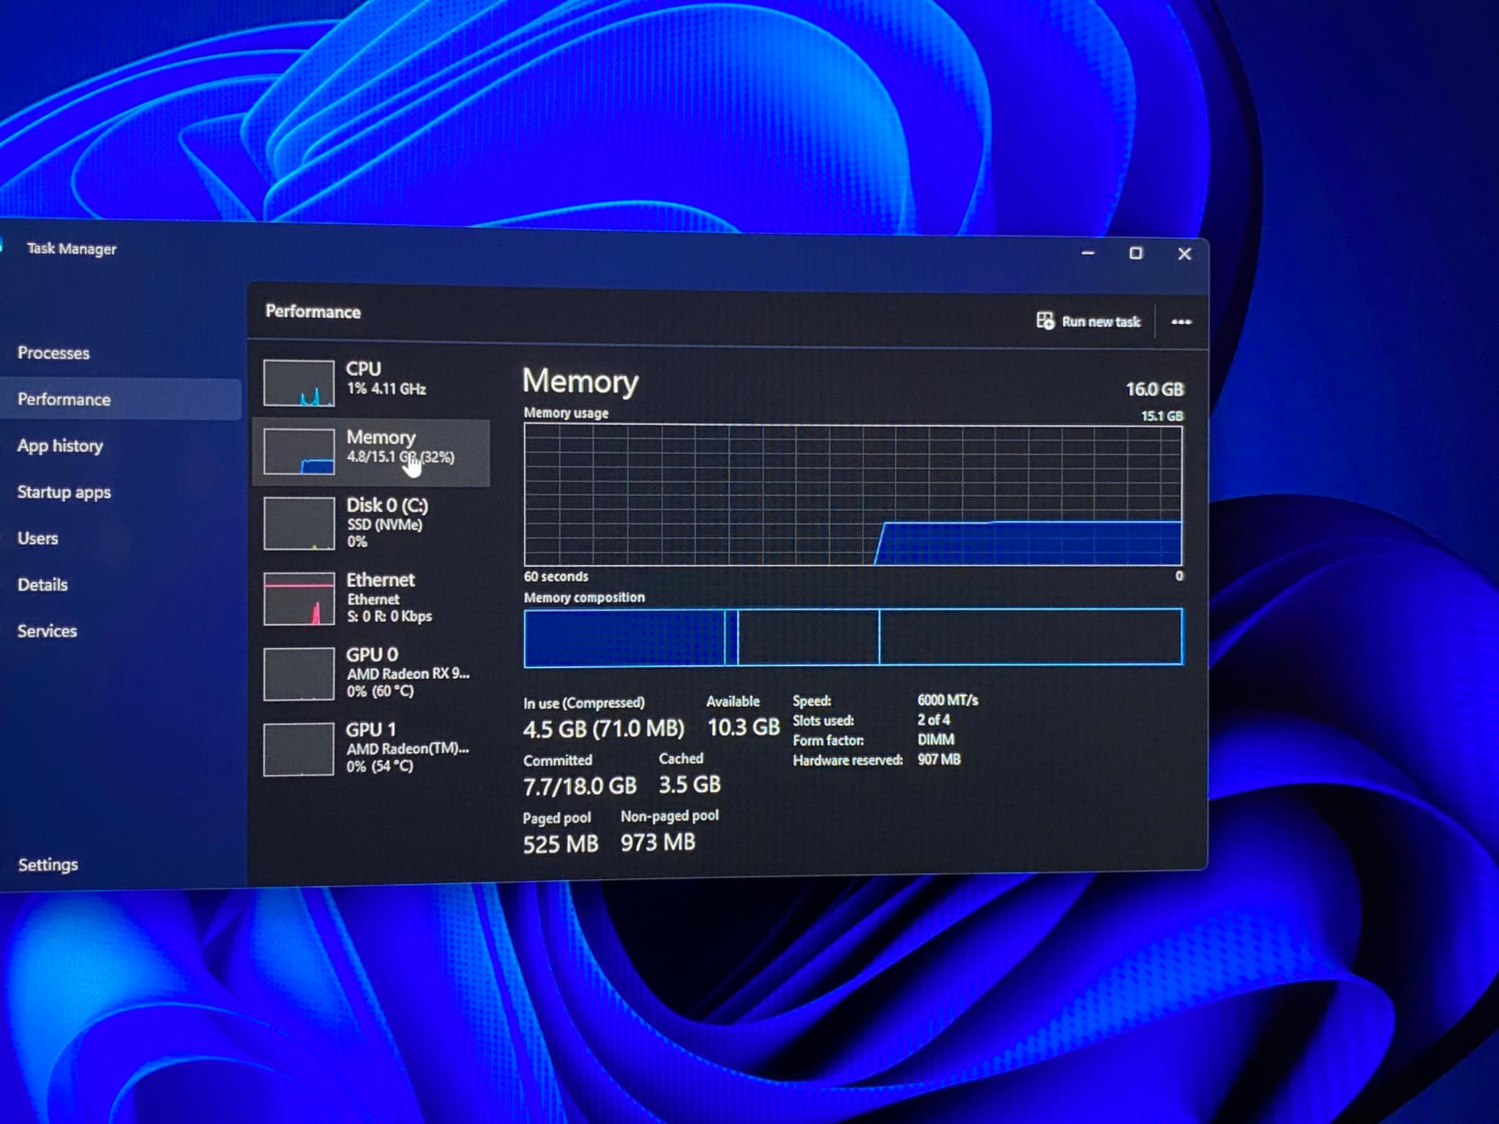Select the Performance sidebar item
This screenshot has width=1499, height=1124.
coord(121,400)
